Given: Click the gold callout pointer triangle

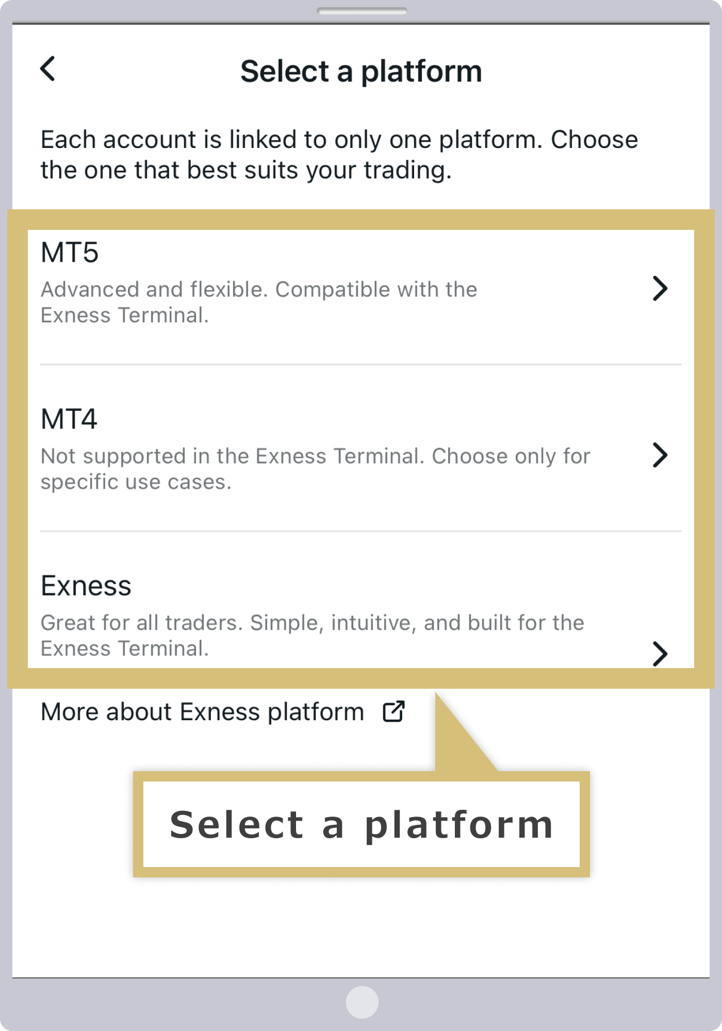Looking at the screenshot, I should pos(461,732).
